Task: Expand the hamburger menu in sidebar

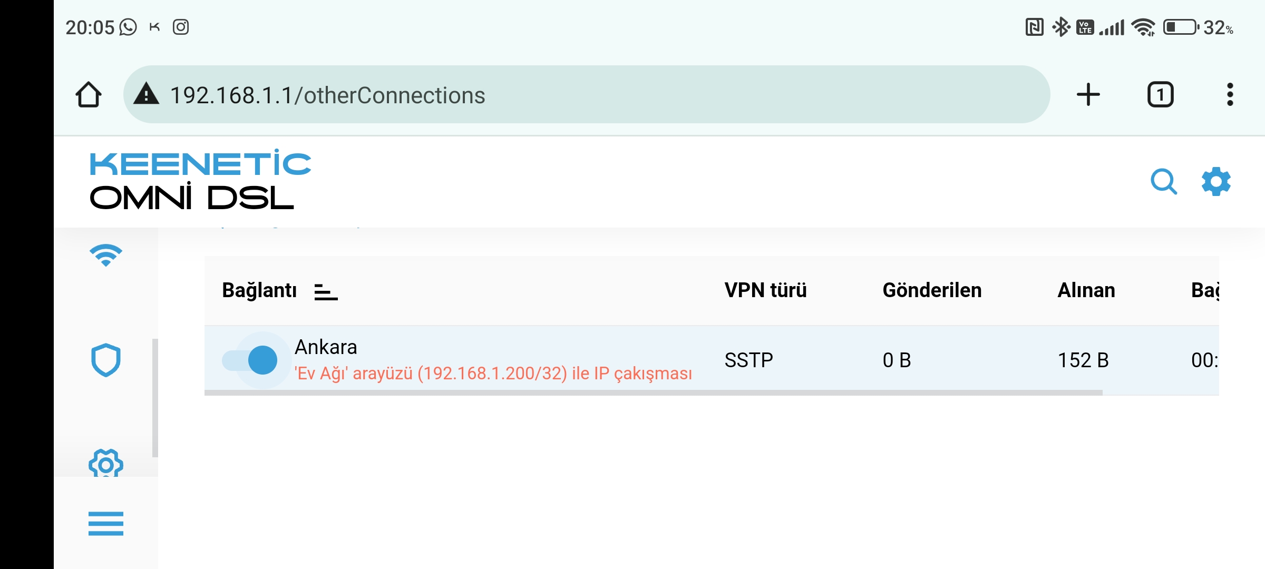Action: pyautogui.click(x=106, y=524)
